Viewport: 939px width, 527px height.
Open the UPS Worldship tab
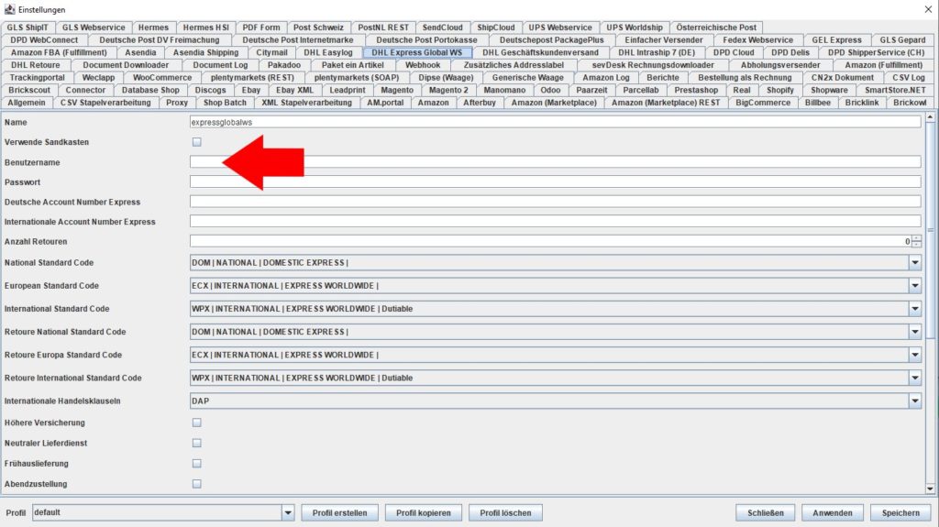pos(635,27)
